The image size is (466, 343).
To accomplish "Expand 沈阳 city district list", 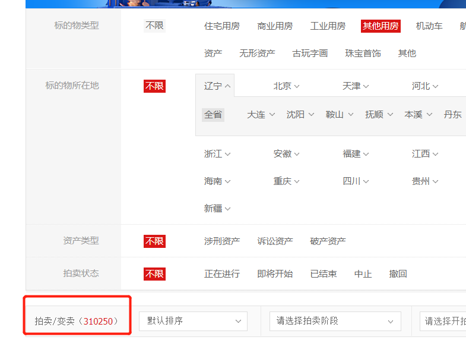I will 300,115.
